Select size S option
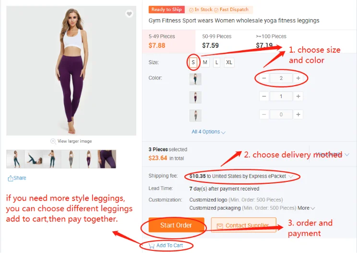The height and width of the screenshot is (258, 357). click(x=193, y=62)
